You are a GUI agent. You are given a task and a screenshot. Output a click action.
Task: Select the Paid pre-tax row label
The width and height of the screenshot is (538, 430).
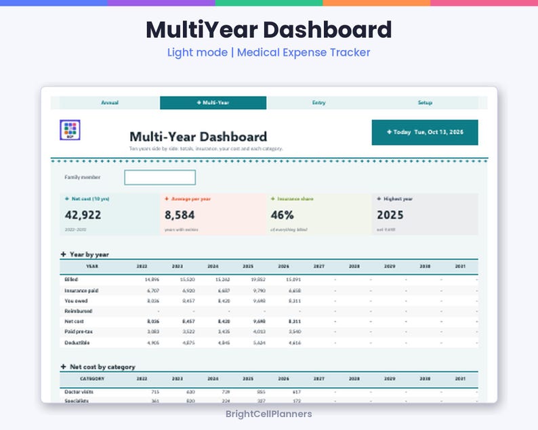79,332
